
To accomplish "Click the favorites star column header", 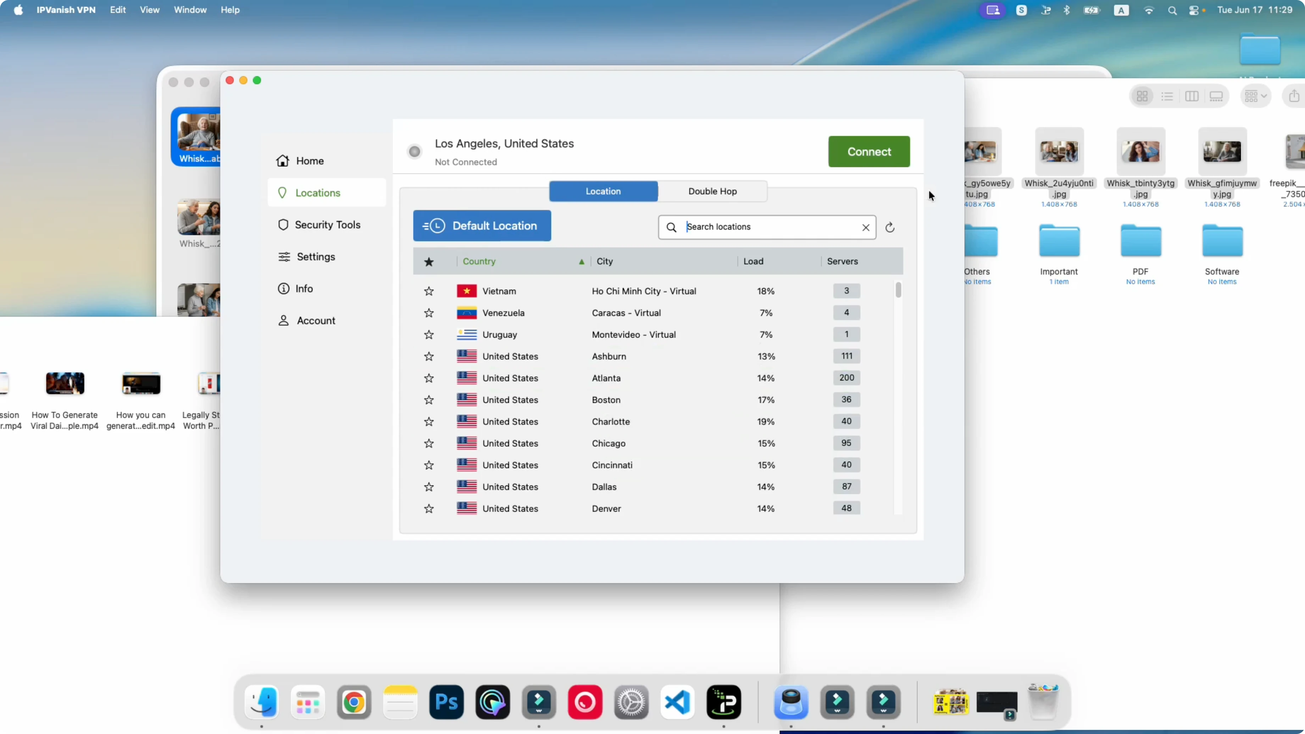I will coord(429,261).
